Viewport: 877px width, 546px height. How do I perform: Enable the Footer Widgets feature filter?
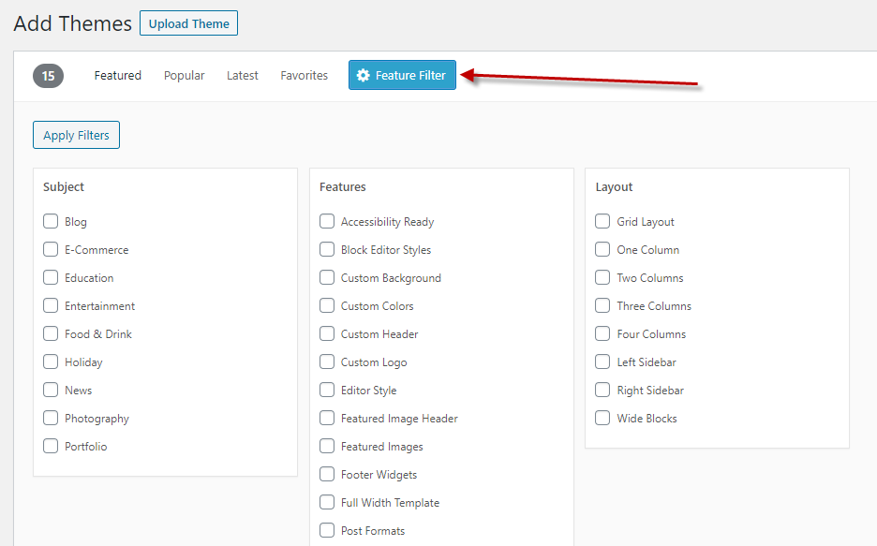[326, 474]
